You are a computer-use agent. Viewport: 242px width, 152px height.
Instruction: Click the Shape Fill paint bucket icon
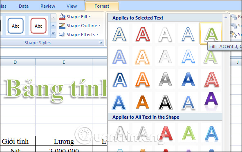62,17
